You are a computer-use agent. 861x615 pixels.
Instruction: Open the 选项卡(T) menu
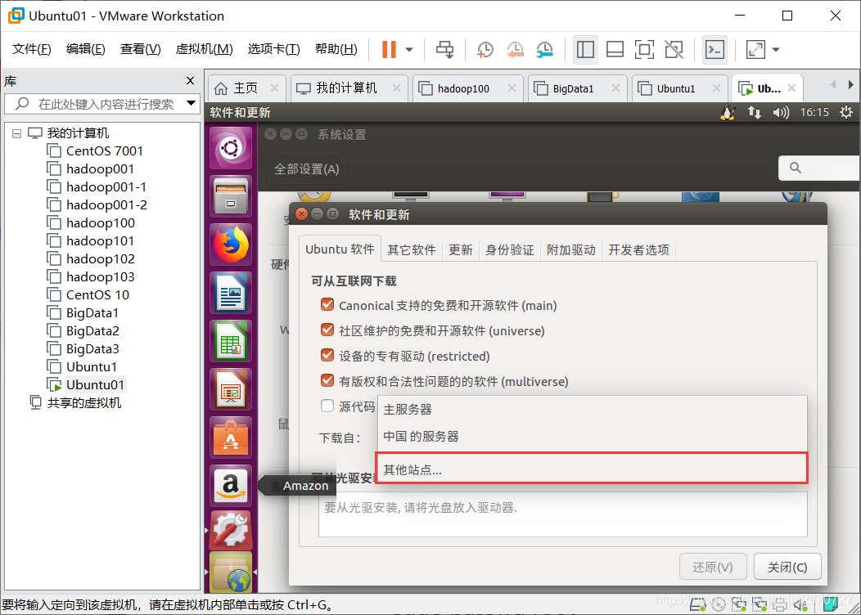coord(273,49)
